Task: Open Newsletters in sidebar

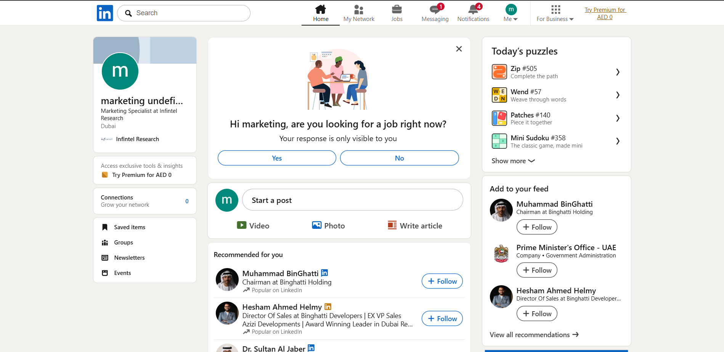Action: click(129, 258)
